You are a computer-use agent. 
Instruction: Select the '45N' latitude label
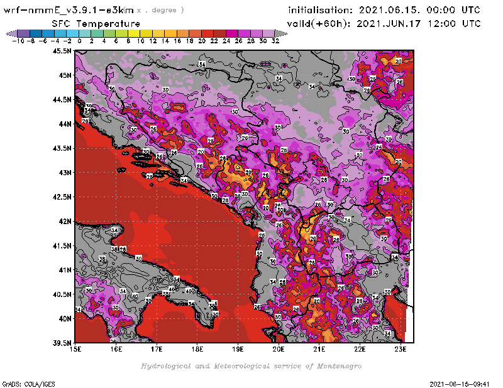pyautogui.click(x=65, y=75)
